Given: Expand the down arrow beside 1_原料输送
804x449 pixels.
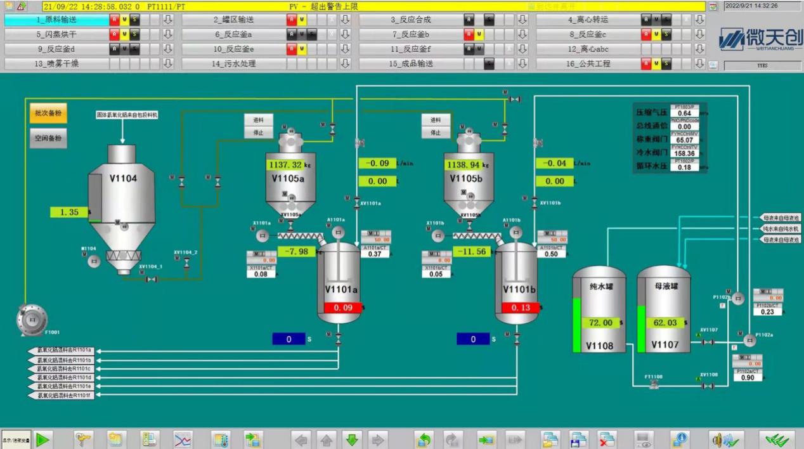Looking at the screenshot, I should click(168, 19).
